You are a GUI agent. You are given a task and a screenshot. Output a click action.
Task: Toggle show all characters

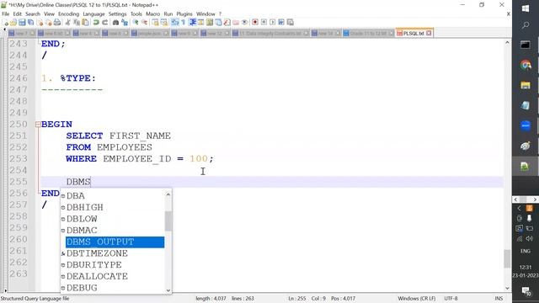tap(184, 23)
